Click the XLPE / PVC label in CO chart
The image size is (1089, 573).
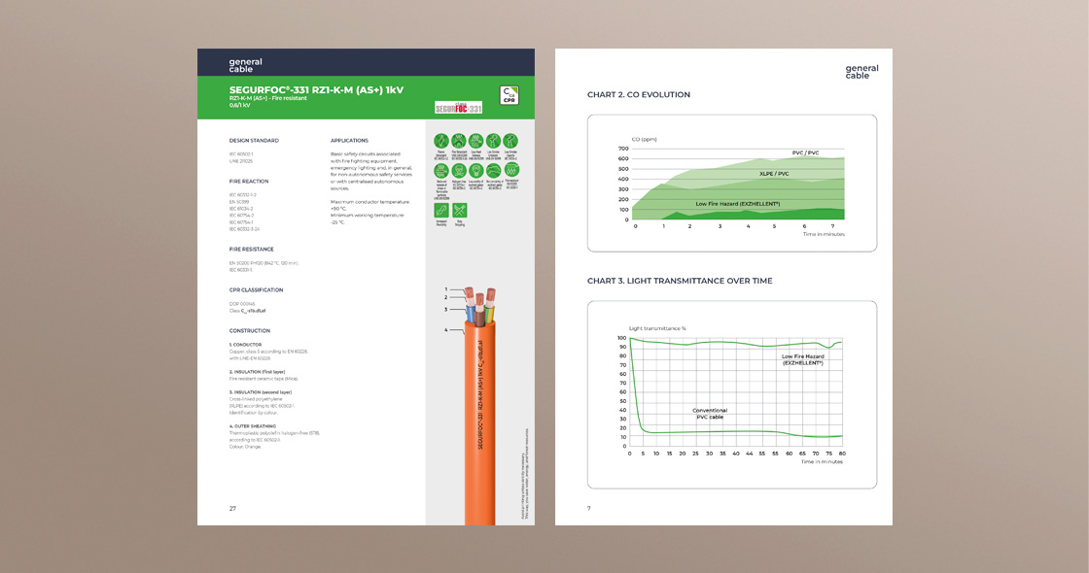pyautogui.click(x=774, y=174)
